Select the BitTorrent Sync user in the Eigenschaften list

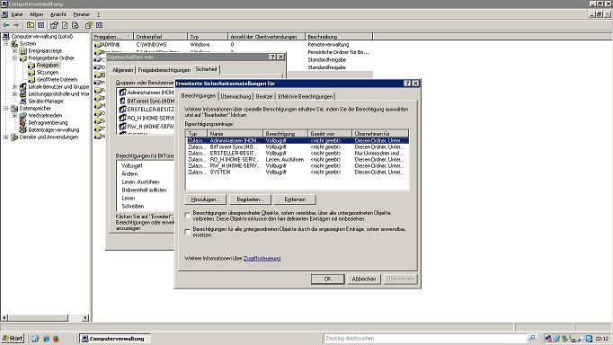tap(150, 101)
